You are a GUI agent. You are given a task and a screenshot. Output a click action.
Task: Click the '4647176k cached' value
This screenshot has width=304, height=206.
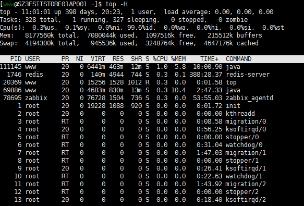pyautogui.click(x=231, y=43)
